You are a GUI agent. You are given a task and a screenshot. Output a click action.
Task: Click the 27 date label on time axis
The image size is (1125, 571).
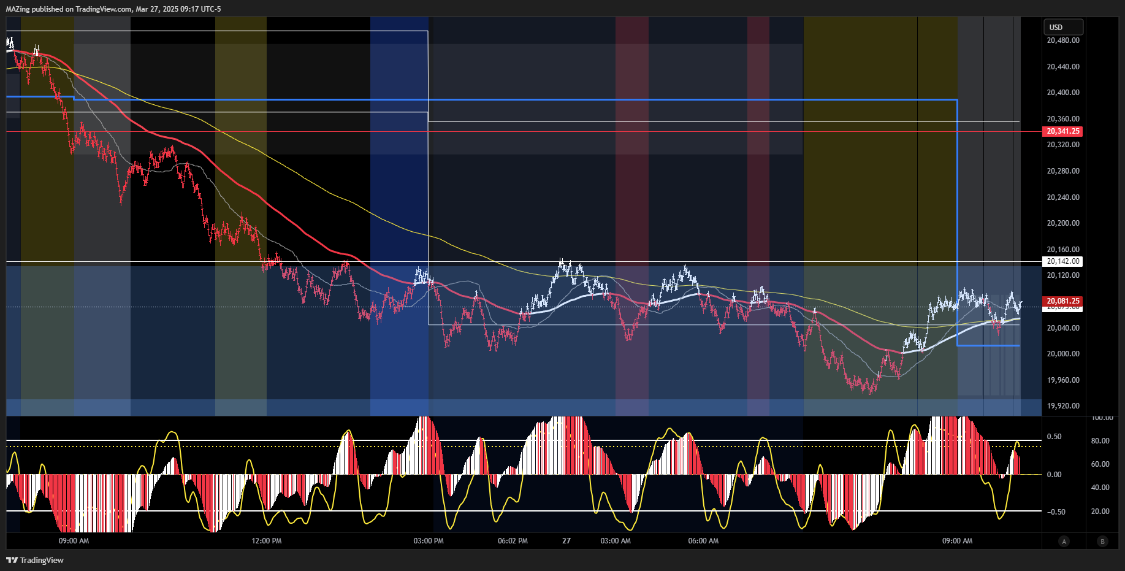point(566,541)
